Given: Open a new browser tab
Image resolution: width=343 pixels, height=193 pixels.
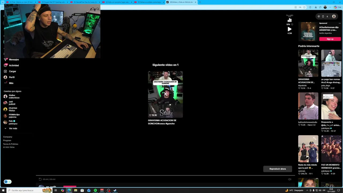Looking at the screenshot, I should (200, 2).
